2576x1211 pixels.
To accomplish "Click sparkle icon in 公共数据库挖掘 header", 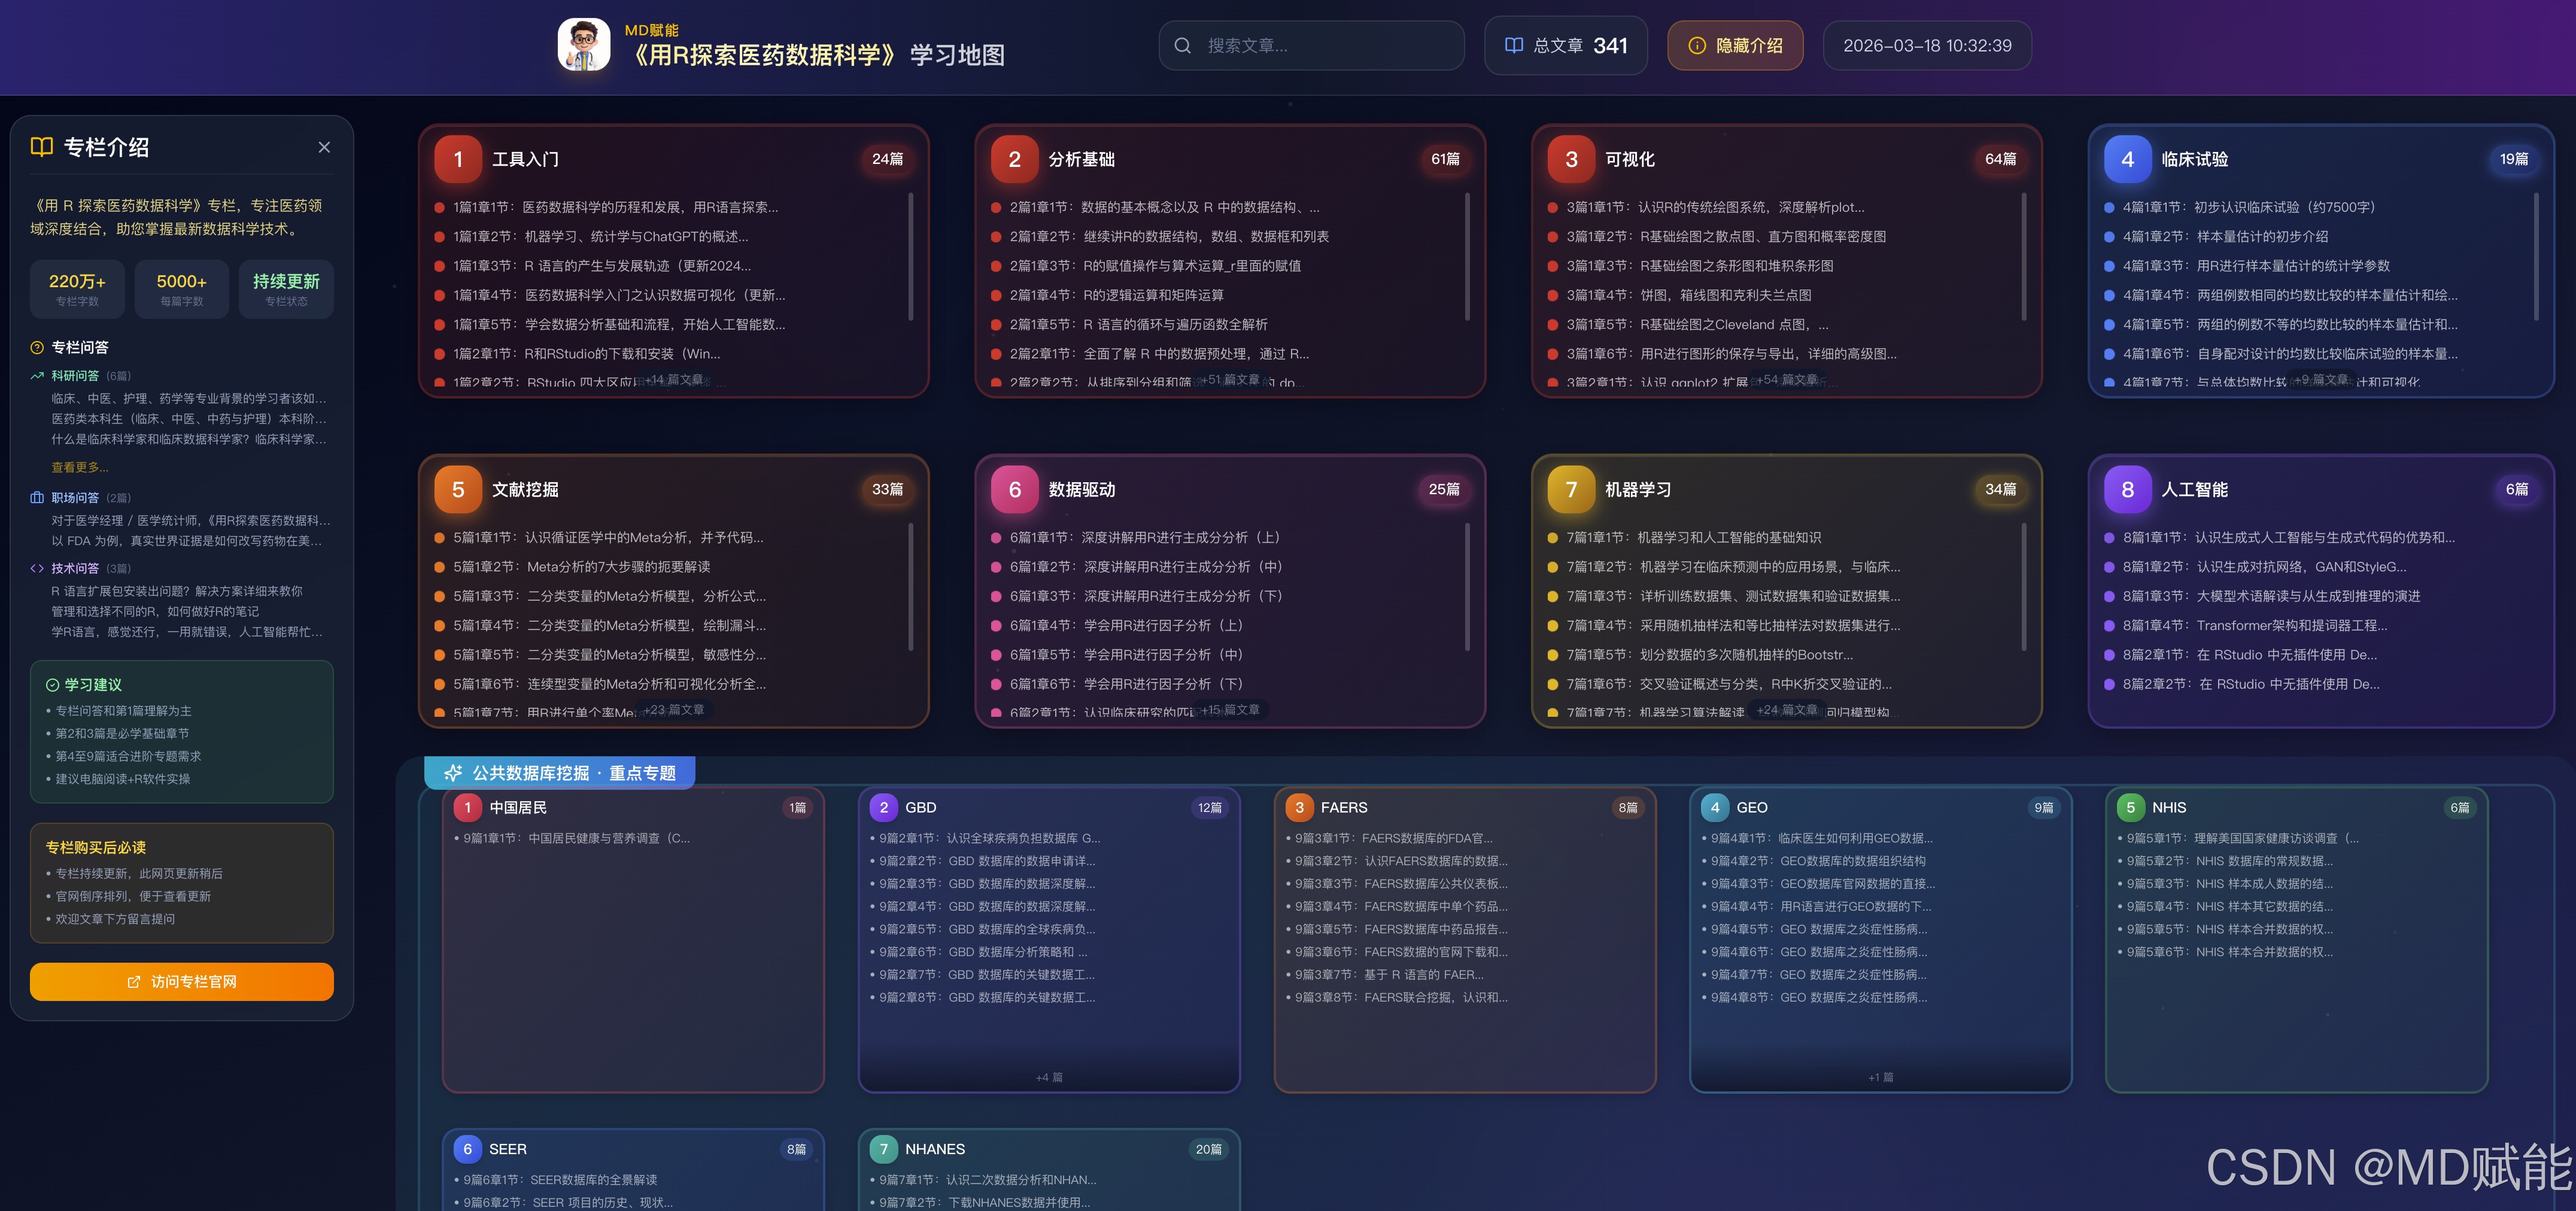I will pyautogui.click(x=453, y=773).
